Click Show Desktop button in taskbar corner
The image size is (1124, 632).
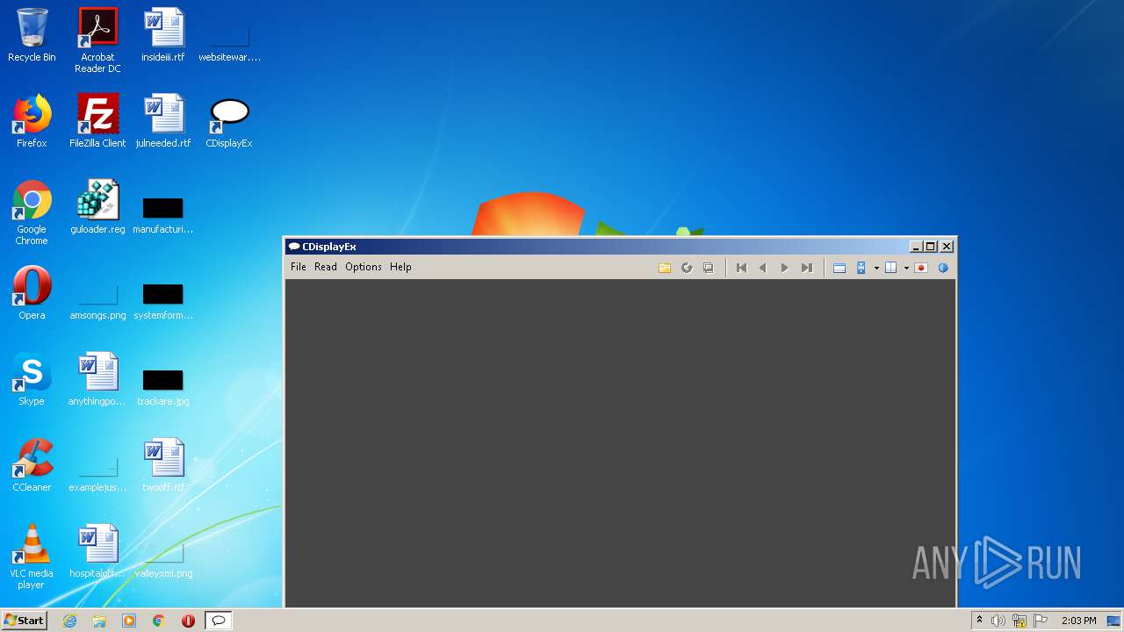pos(1114,621)
